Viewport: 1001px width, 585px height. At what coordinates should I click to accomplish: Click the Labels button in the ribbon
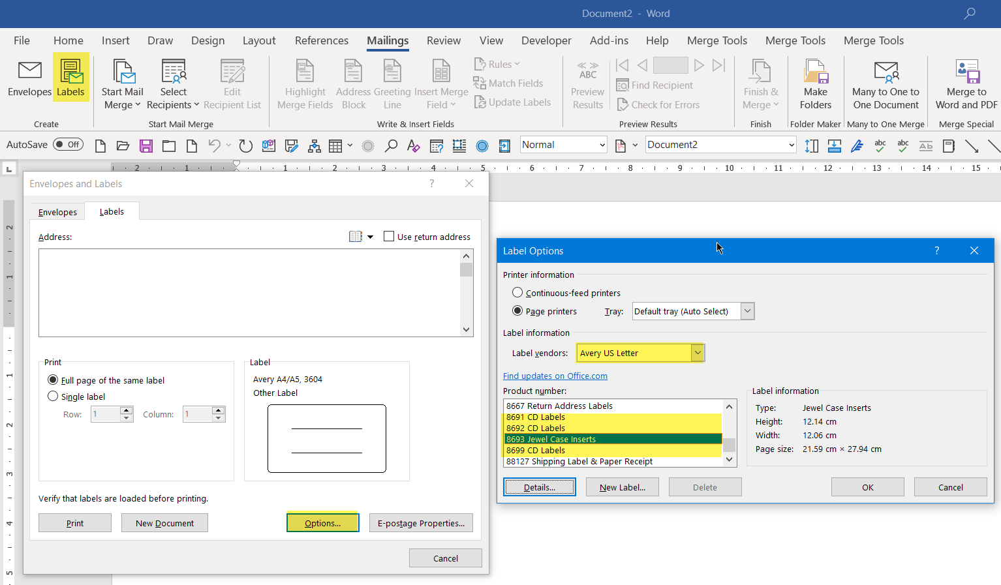pos(70,78)
